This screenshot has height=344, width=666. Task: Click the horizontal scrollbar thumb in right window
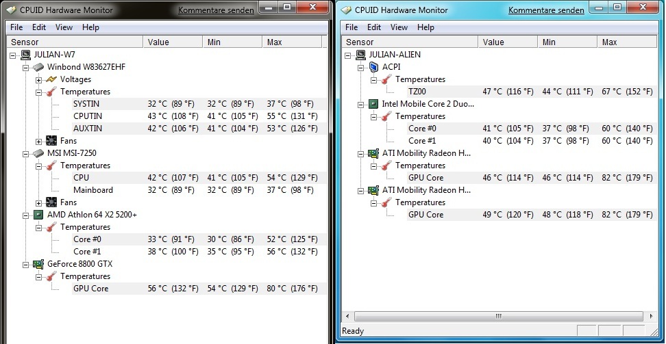coord(499,317)
